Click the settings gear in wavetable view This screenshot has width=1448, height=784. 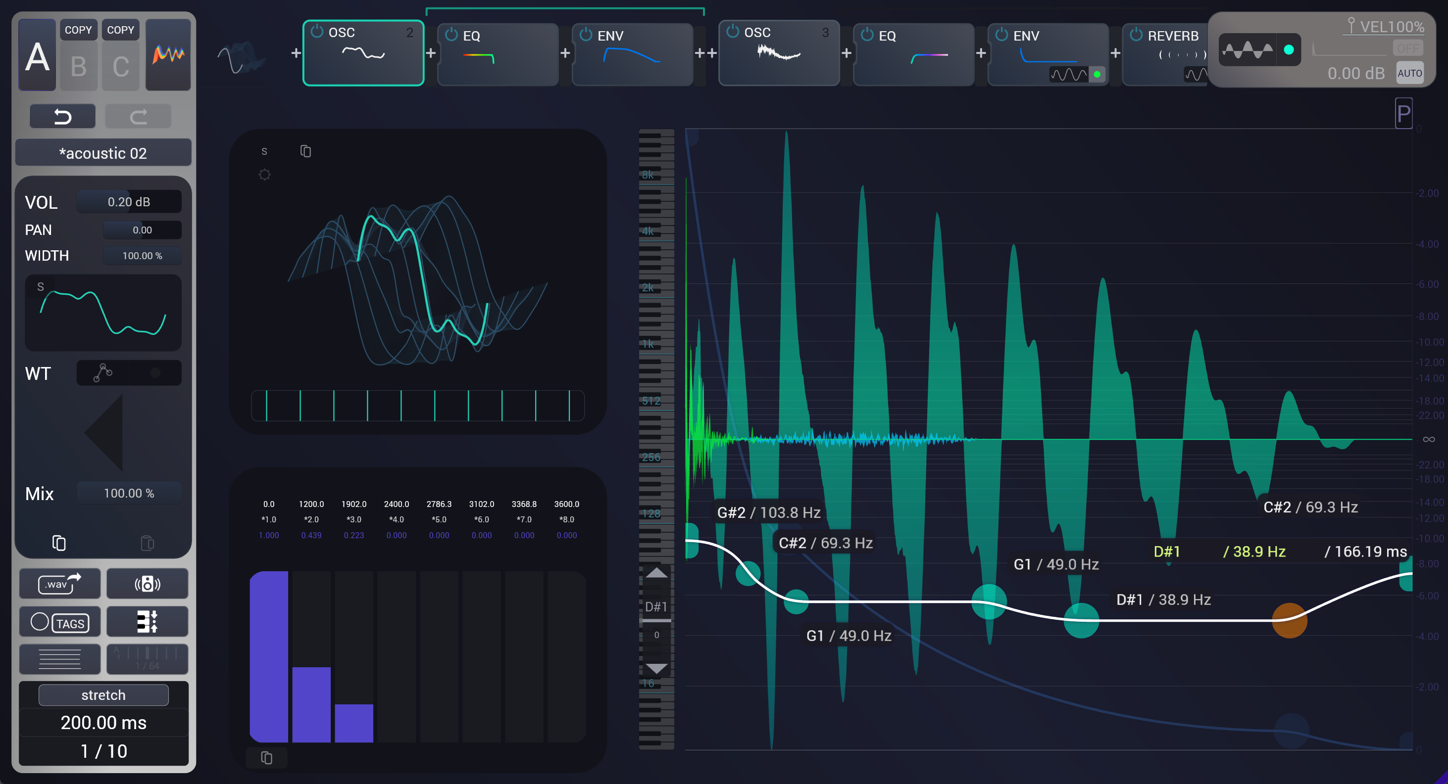click(x=264, y=175)
